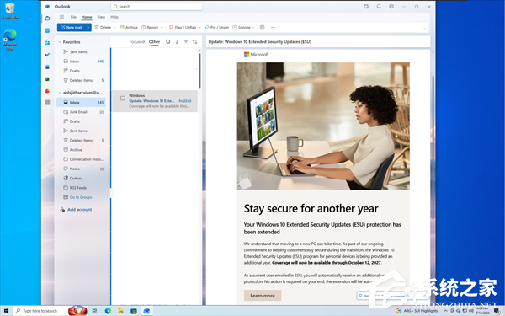This screenshot has height=316, width=505.
Task: Change message list sort order
Action: tap(195, 41)
